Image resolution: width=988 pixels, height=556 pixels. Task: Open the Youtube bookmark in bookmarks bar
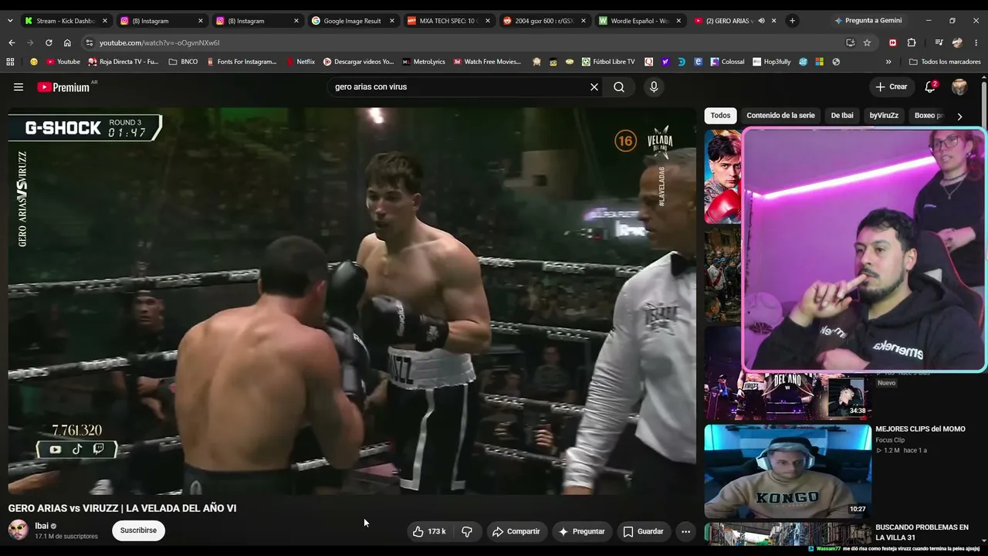click(x=63, y=62)
